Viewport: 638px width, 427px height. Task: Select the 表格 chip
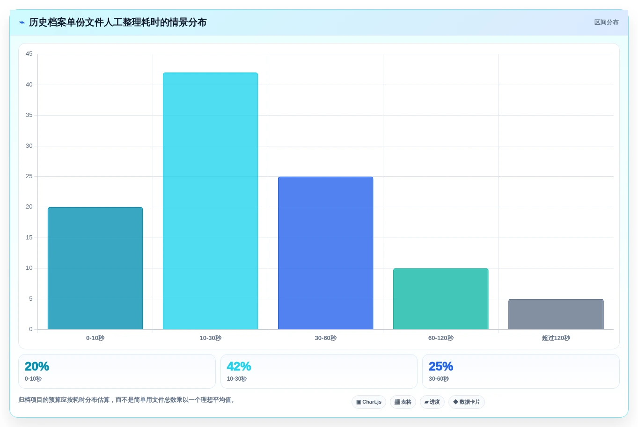click(x=403, y=402)
